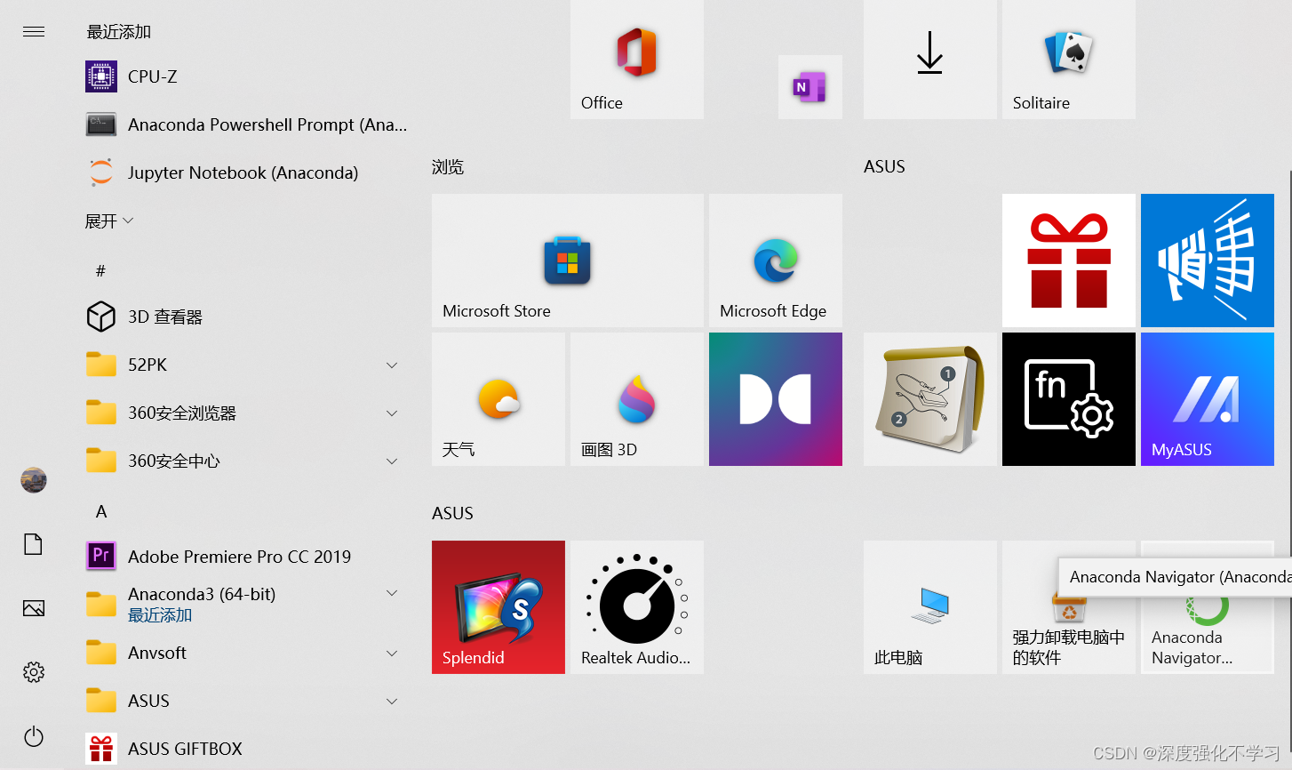Open the red gift box tile
The width and height of the screenshot is (1292, 770).
tap(1069, 261)
